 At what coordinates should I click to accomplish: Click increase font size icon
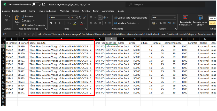coord(80,18)
